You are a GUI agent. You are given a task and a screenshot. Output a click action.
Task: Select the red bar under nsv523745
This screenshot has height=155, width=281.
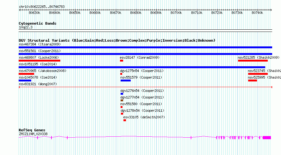coord(258,74)
